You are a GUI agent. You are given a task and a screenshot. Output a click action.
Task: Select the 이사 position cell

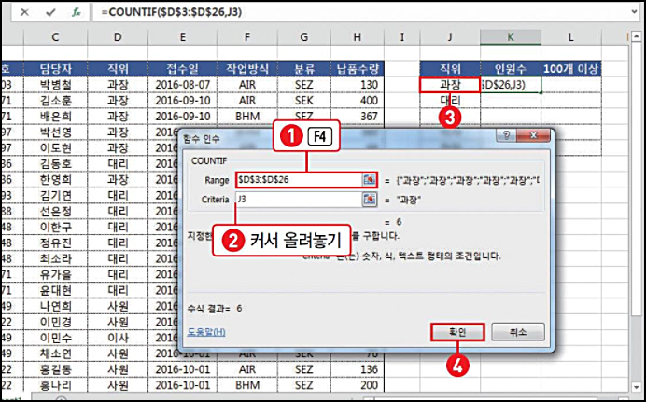[118, 338]
